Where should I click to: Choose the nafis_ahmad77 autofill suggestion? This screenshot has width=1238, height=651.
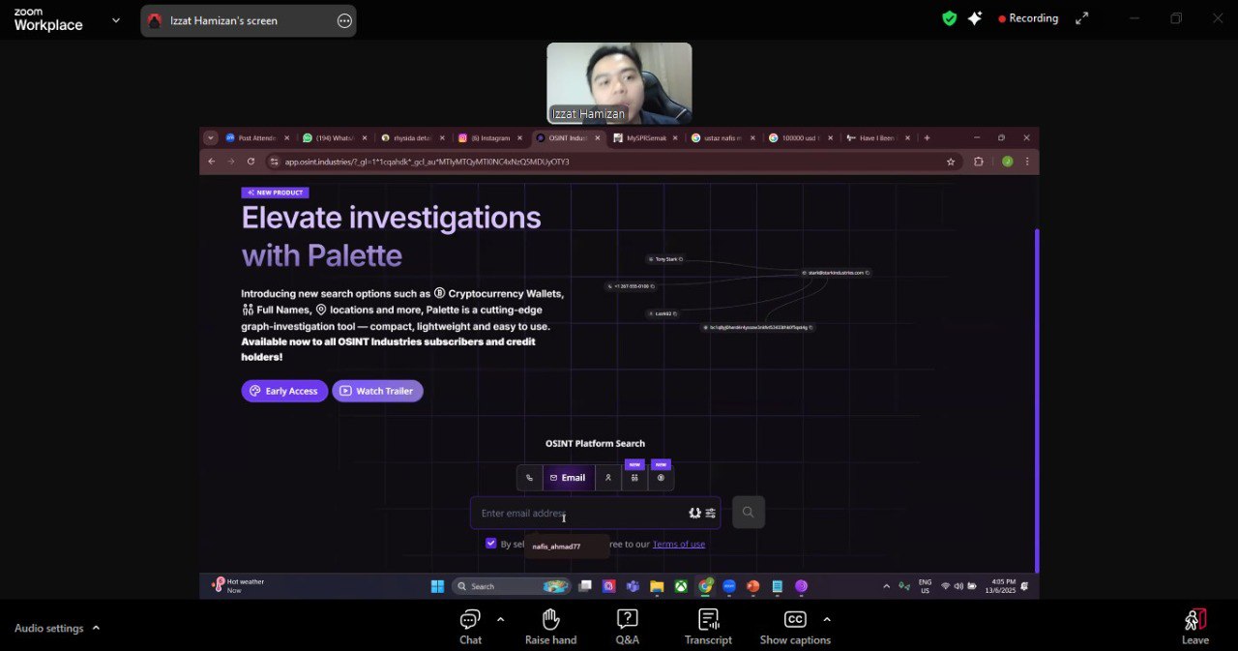coord(567,547)
